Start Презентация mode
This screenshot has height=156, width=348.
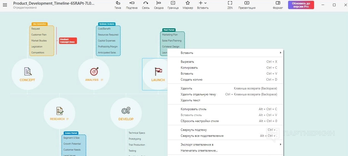tap(247, 3)
